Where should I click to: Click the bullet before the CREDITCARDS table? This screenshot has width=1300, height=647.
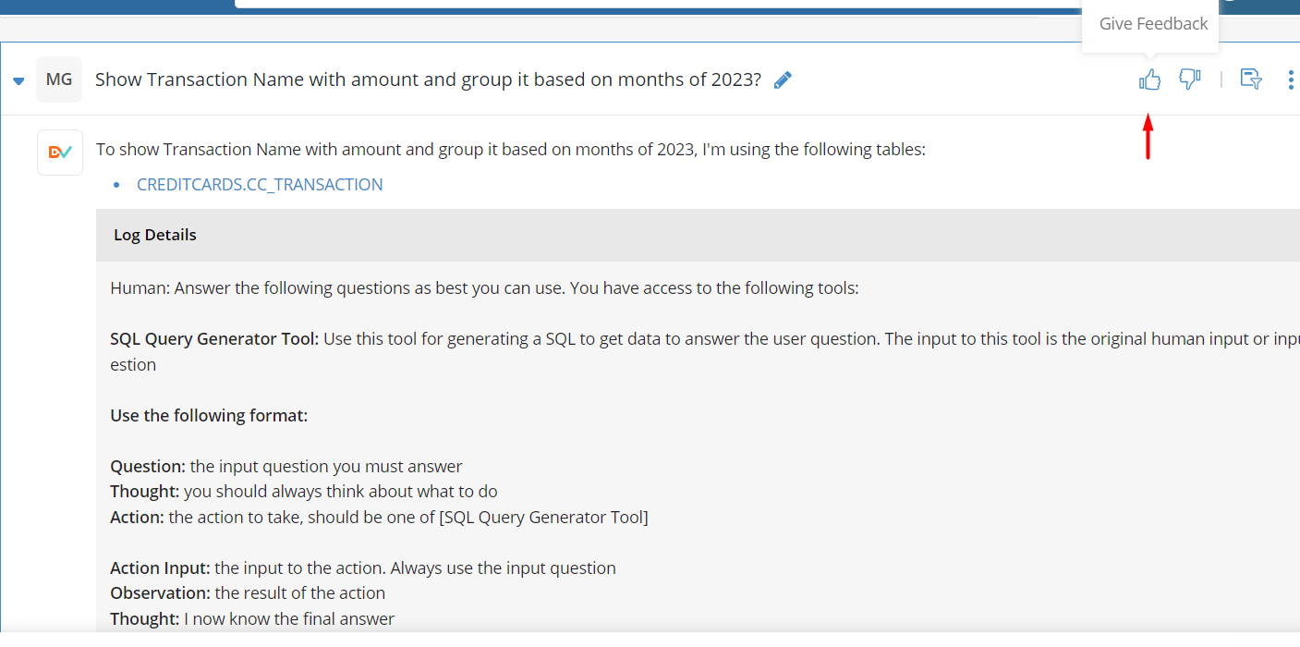116,186
